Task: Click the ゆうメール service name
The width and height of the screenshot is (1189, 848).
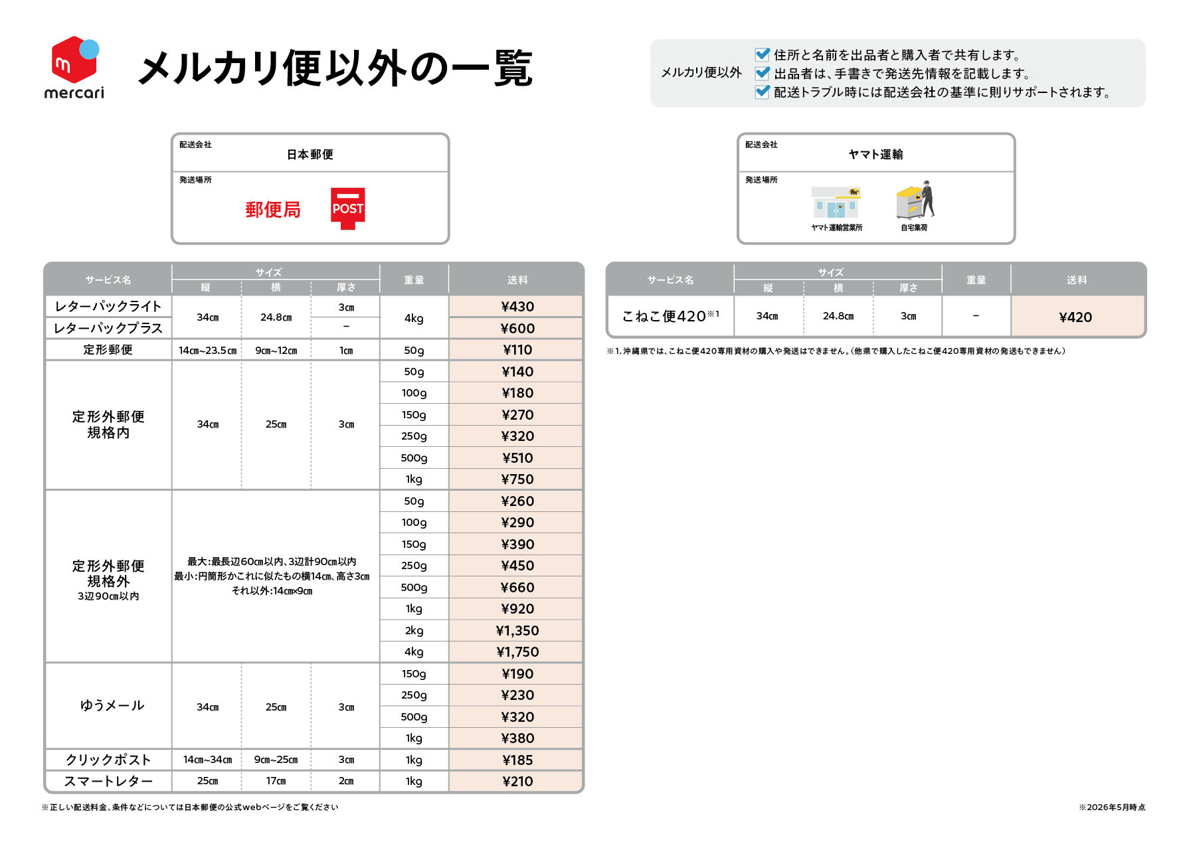Action: (112, 705)
